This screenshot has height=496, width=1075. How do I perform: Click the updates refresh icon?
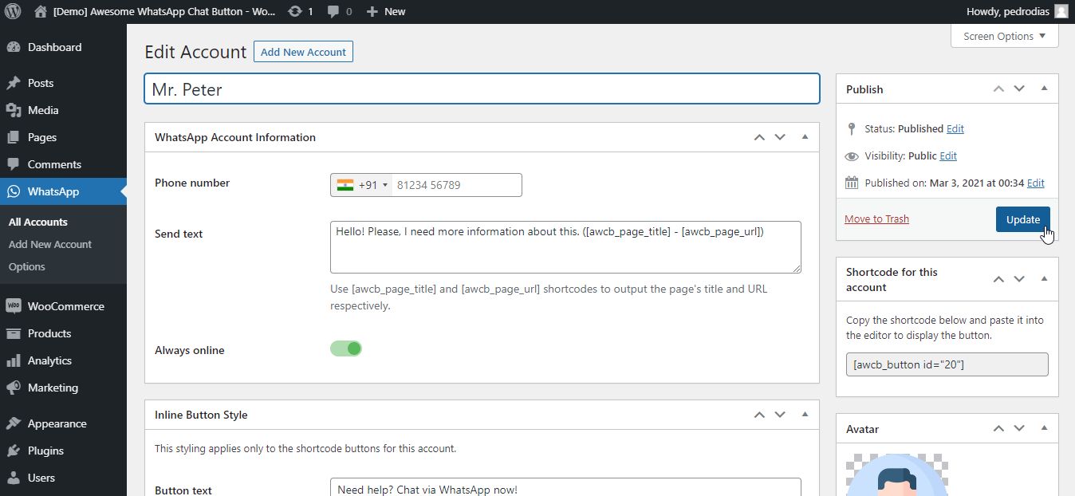(x=294, y=11)
